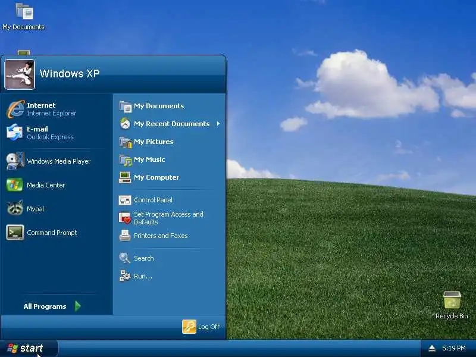This screenshot has width=476, height=357.
Task: Click the Internet Explorer subtitle text
Action: [x=51, y=113]
